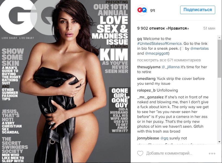The width and height of the screenshot is (222, 163).
Task: Like the post with the heart icon
Action: 140,153
